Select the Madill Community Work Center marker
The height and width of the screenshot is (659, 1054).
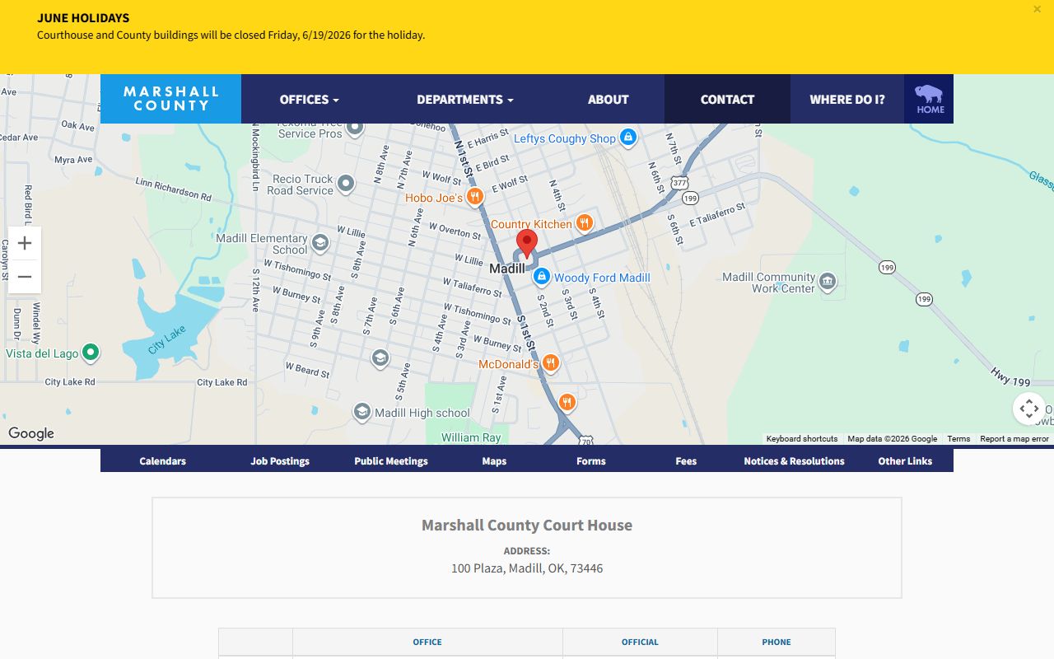pyautogui.click(x=828, y=283)
